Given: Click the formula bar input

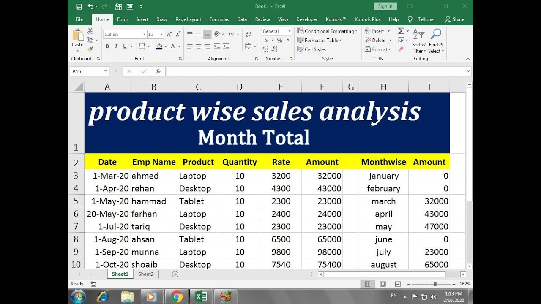Looking at the screenshot, I should [x=316, y=72].
